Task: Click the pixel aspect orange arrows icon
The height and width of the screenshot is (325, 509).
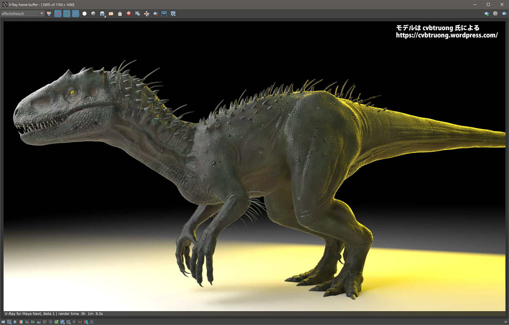Action: coord(80,322)
